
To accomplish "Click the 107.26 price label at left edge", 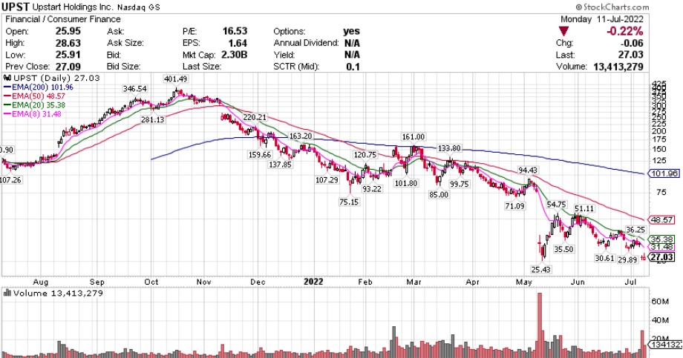I will point(11,179).
